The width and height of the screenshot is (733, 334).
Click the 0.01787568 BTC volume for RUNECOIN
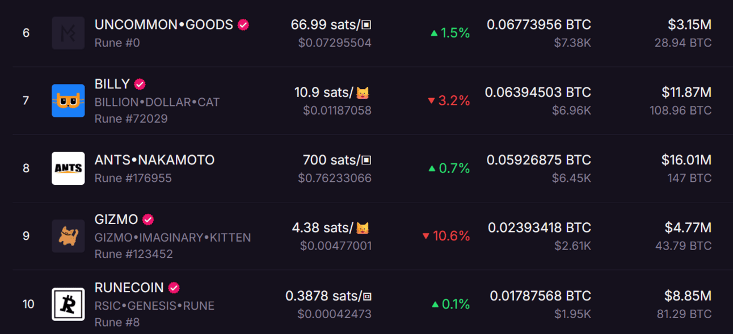[x=541, y=296]
